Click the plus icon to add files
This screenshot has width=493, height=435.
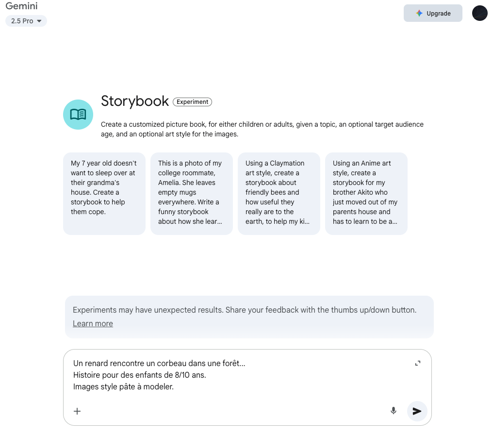[77, 411]
